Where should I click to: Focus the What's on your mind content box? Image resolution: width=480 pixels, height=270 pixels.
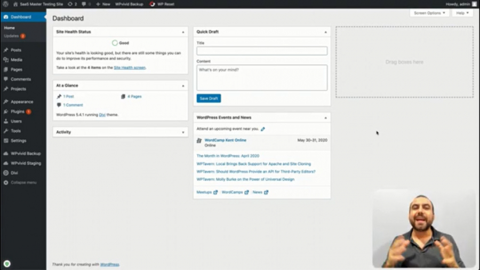pyautogui.click(x=262, y=77)
